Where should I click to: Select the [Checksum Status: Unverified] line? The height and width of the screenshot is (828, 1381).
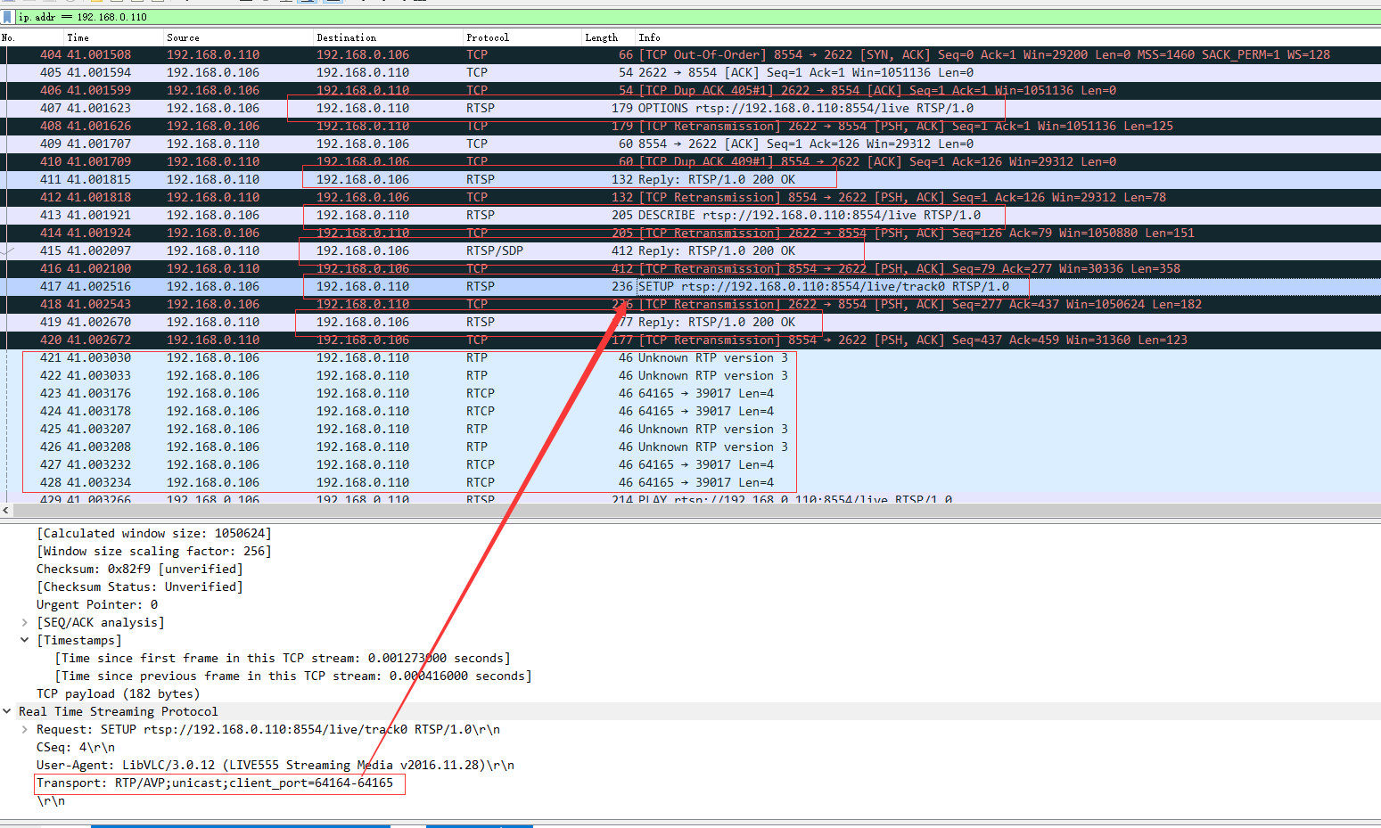pos(140,586)
